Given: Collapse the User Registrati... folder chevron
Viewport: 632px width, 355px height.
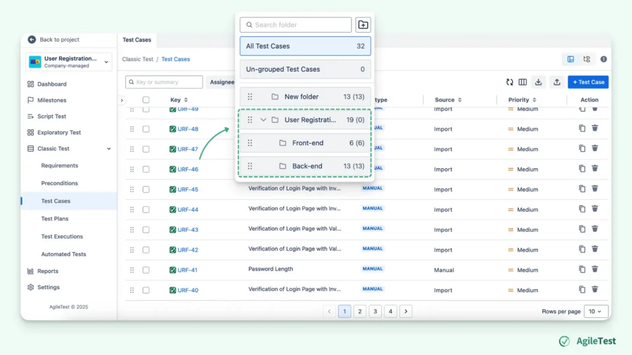Looking at the screenshot, I should 263,120.
